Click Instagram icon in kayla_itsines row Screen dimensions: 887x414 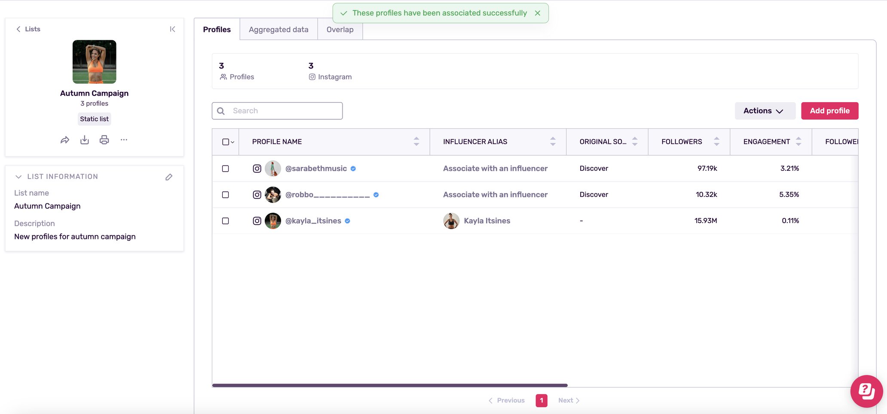point(257,221)
